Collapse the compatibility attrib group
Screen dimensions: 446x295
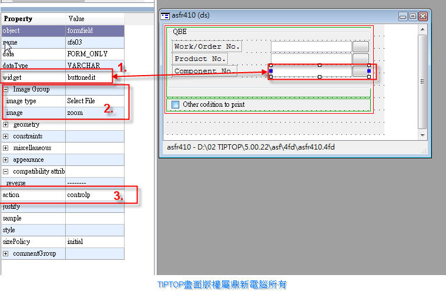pyautogui.click(x=6, y=171)
